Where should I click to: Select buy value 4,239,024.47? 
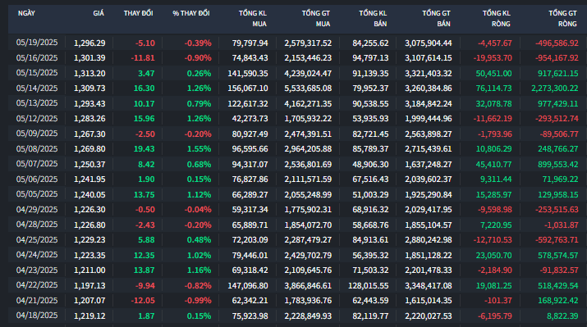point(308,73)
